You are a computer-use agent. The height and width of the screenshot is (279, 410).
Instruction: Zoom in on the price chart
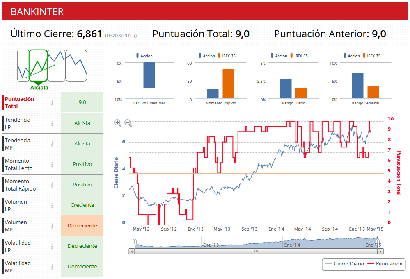point(118,123)
